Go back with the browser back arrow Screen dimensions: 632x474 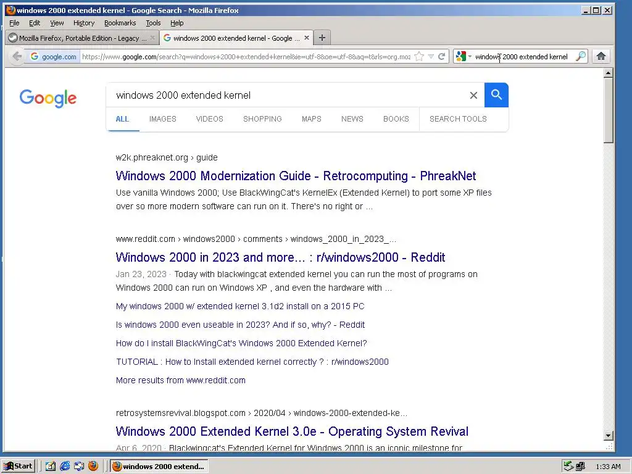[x=17, y=56]
